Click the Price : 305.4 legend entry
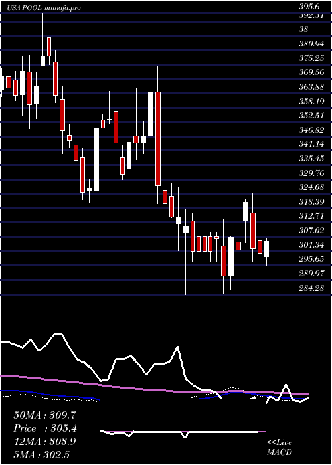This screenshot has width=332, height=465. (x=45, y=428)
